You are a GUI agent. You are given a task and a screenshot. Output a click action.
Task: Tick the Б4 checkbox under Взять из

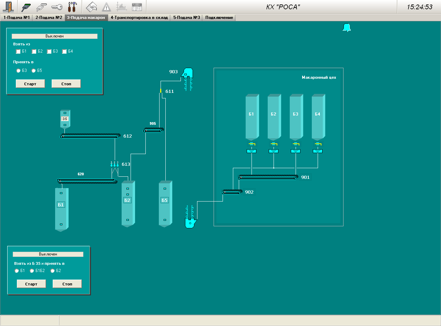[64, 52]
